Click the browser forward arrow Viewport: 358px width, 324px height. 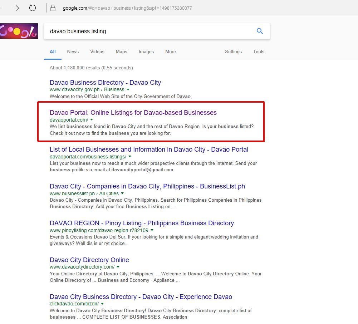(15, 8)
